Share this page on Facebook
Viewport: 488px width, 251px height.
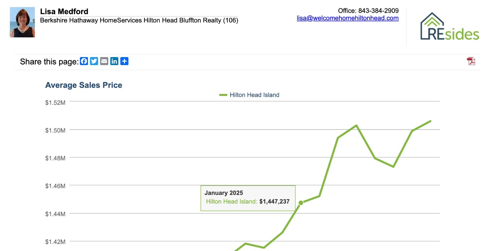coord(84,61)
